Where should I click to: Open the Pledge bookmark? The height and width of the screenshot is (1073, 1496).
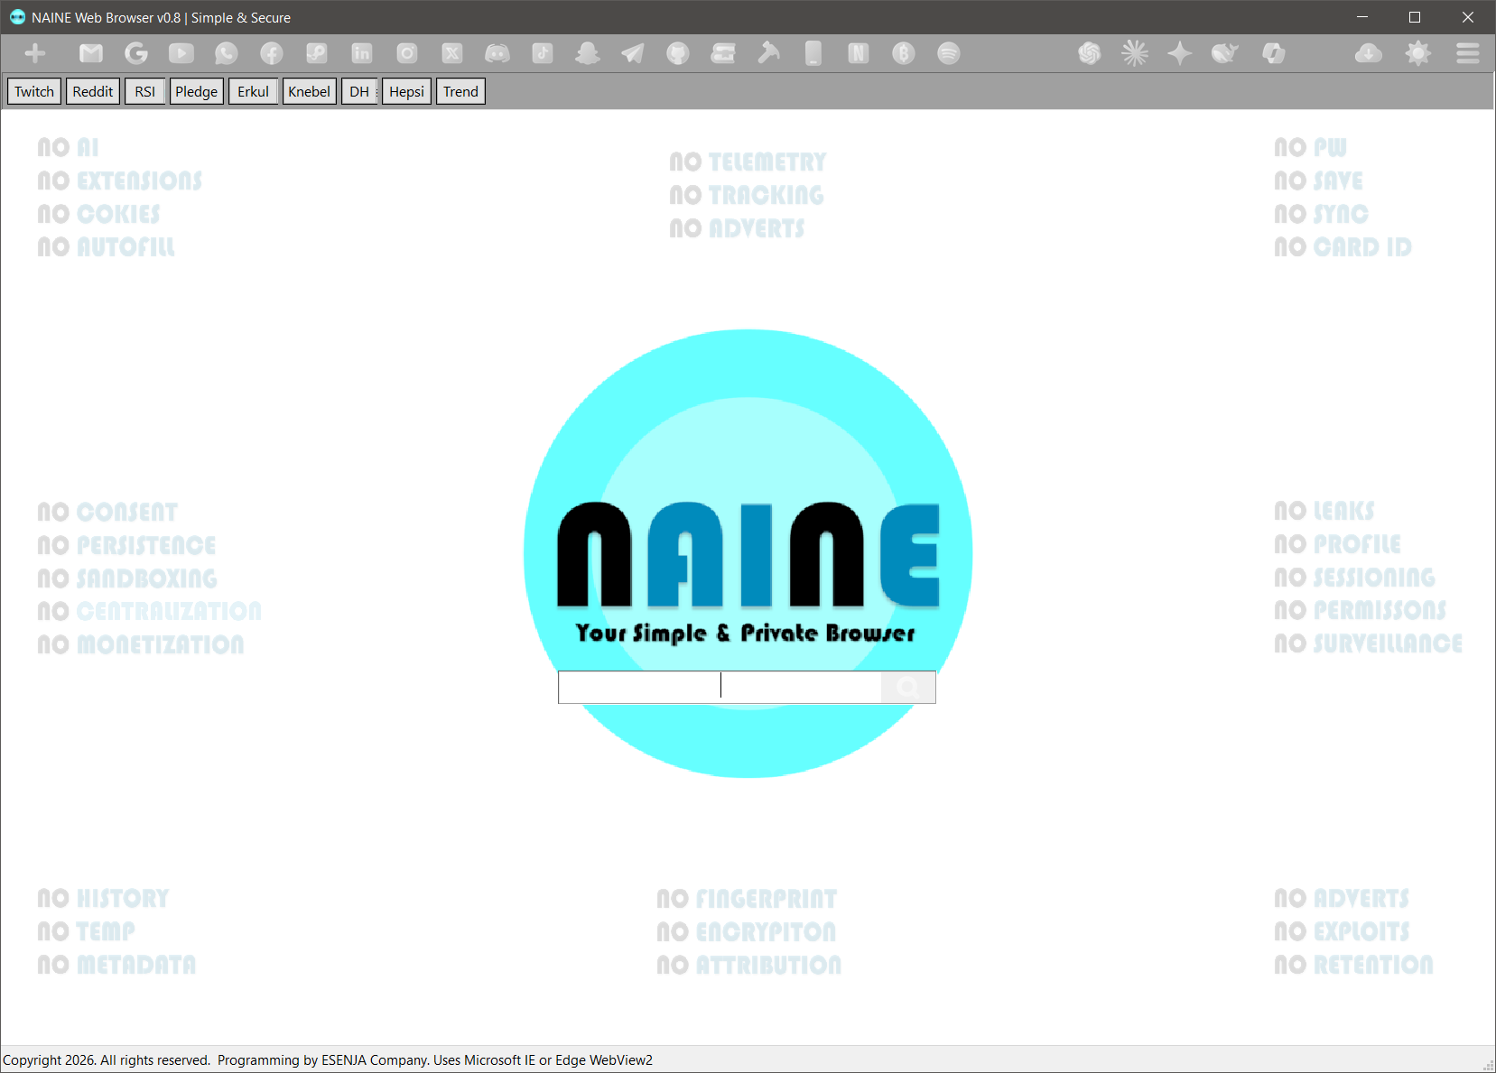pos(197,91)
